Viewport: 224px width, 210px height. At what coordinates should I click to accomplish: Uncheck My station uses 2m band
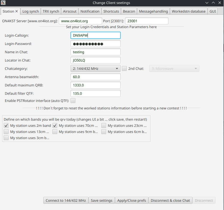6,125
